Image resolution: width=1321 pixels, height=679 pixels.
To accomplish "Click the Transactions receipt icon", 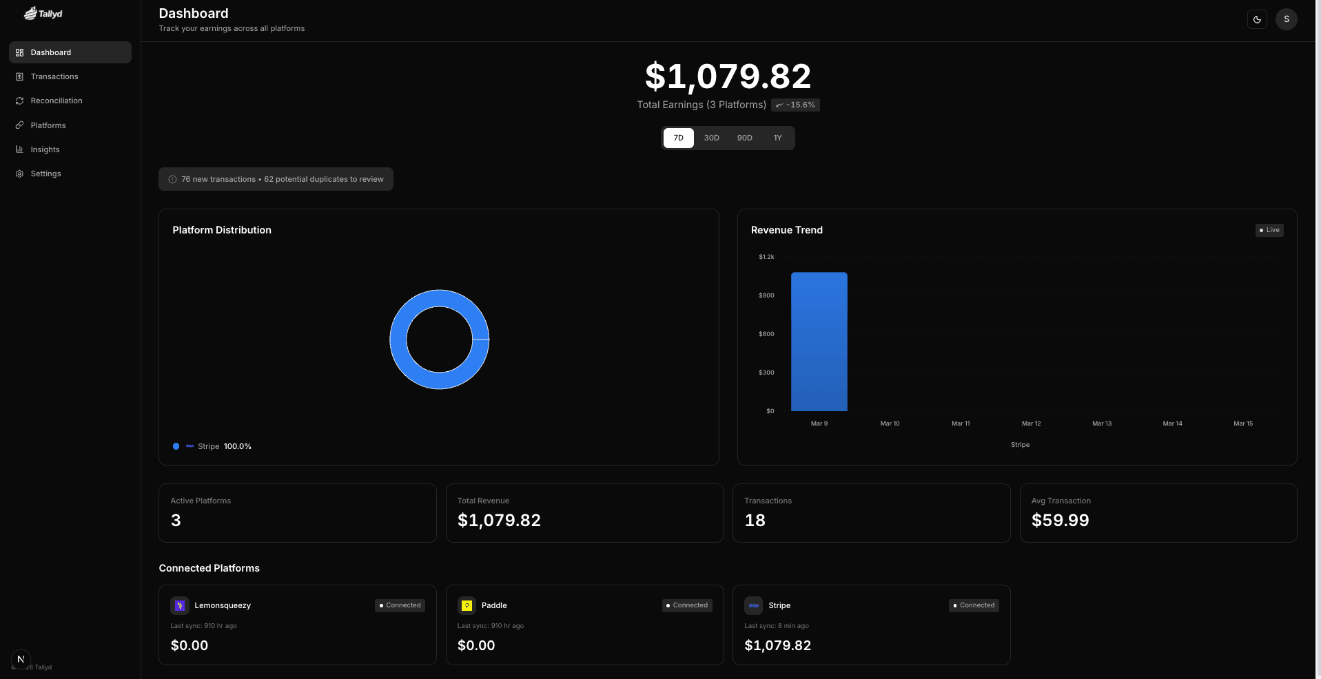I will pyautogui.click(x=19, y=76).
